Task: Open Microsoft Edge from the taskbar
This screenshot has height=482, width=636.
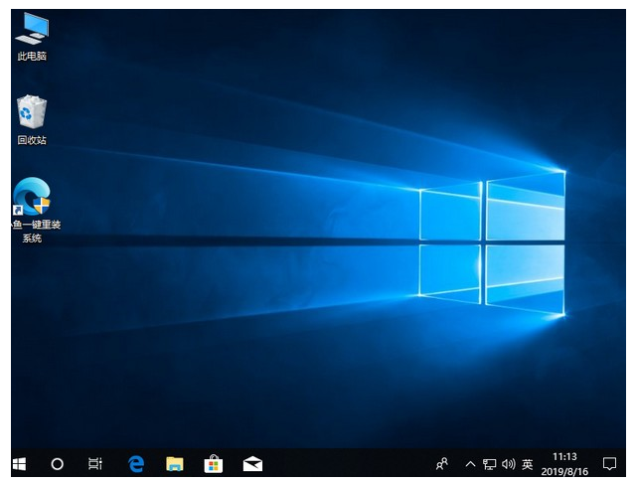Action: pos(136,463)
